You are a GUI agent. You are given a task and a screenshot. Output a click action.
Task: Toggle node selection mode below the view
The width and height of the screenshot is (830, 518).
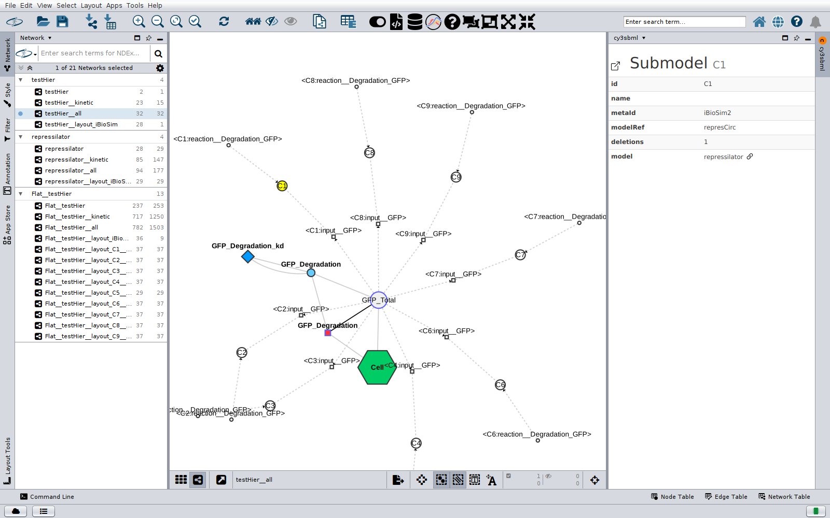[x=441, y=480]
